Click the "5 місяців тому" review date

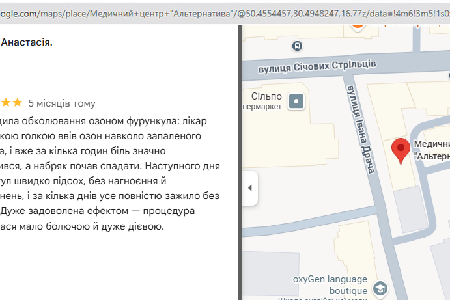[62, 103]
